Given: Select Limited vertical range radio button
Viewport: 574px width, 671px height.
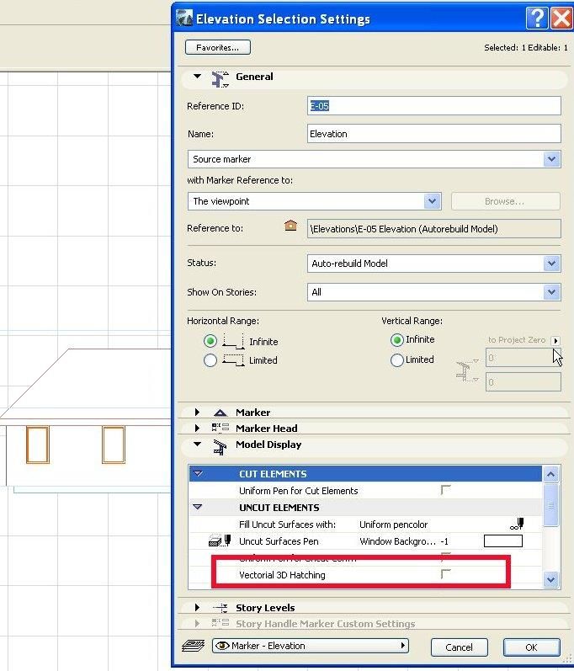Looking at the screenshot, I should [397, 359].
